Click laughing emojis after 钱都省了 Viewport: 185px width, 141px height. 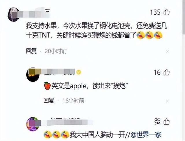click(149, 35)
